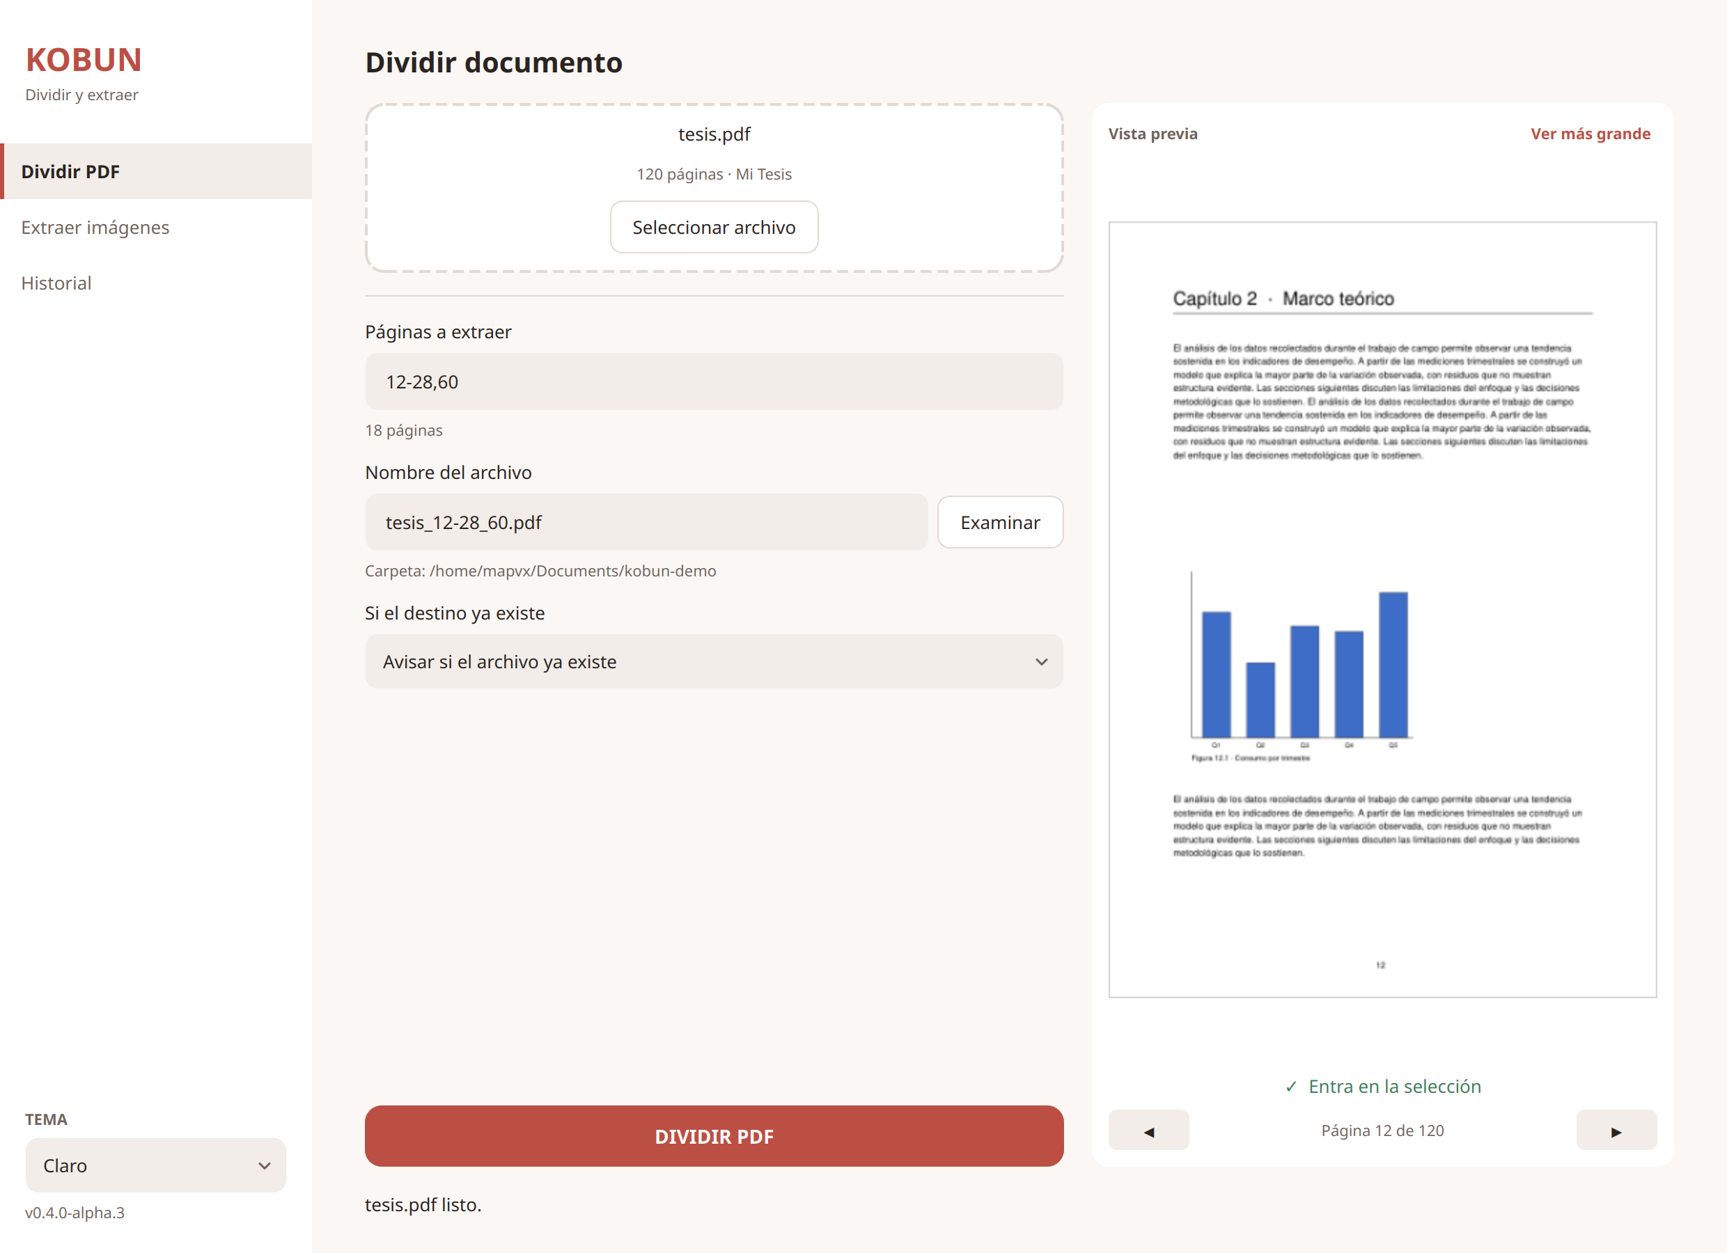Click the 'TEMA' label
This screenshot has height=1253, width=1727.
click(46, 1120)
